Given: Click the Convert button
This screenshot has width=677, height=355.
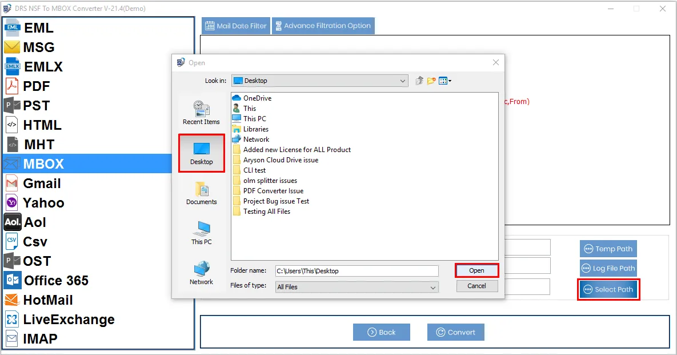Looking at the screenshot, I should click(x=456, y=332).
